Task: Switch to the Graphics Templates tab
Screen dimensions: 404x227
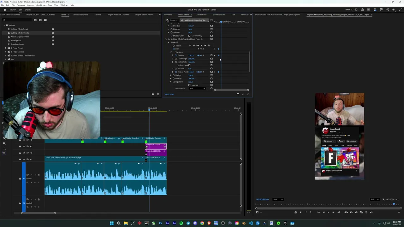Action: [x=80, y=15]
